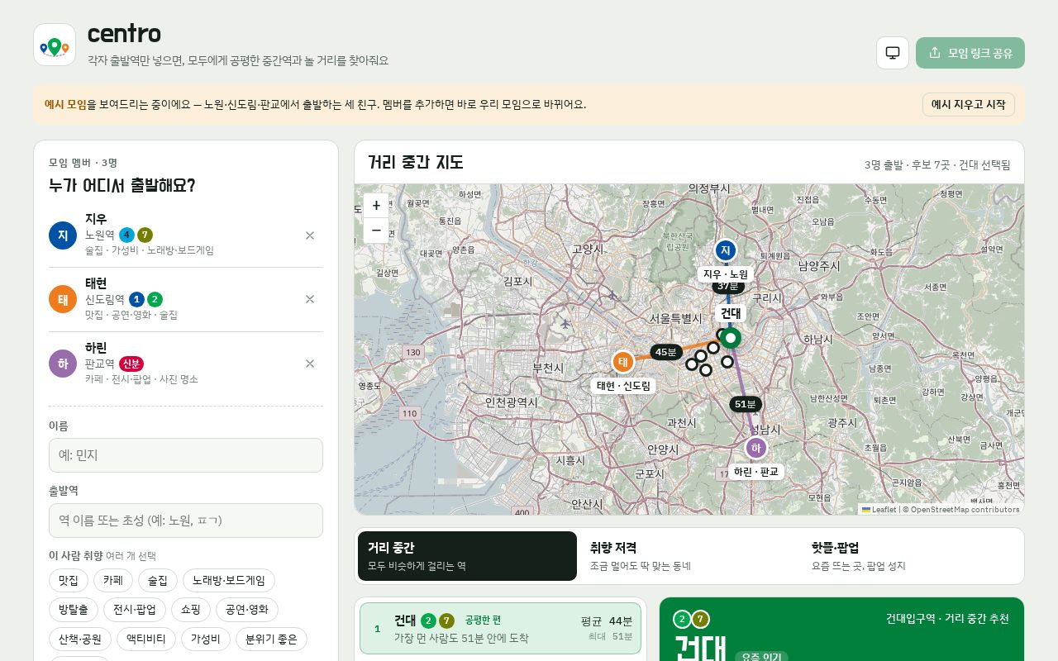
Task: Toggle the 술집 preference chip
Action: click(158, 581)
